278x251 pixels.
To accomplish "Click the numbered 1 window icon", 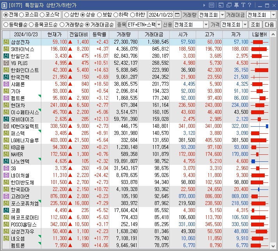I will (4, 5).
